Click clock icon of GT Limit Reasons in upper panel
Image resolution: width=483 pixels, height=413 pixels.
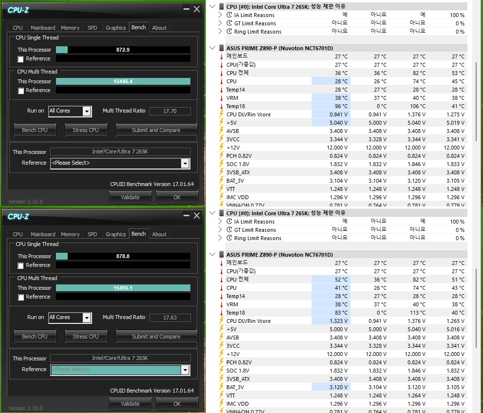point(229,23)
